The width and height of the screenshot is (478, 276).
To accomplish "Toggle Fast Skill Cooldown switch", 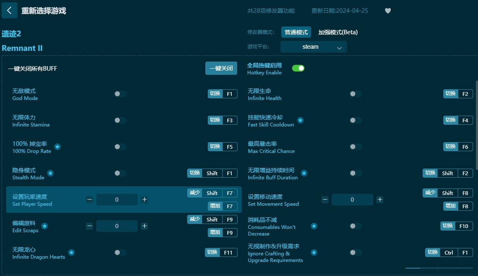I will tap(355, 120).
